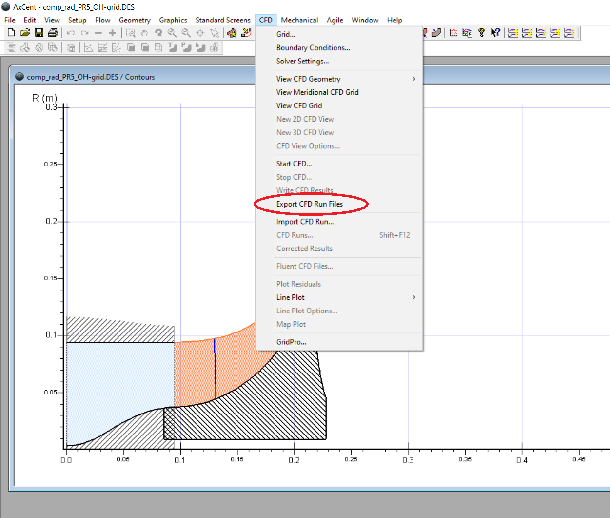610x518 pixels.
Task: Open standard screen layout number 5
Action: click(x=570, y=33)
